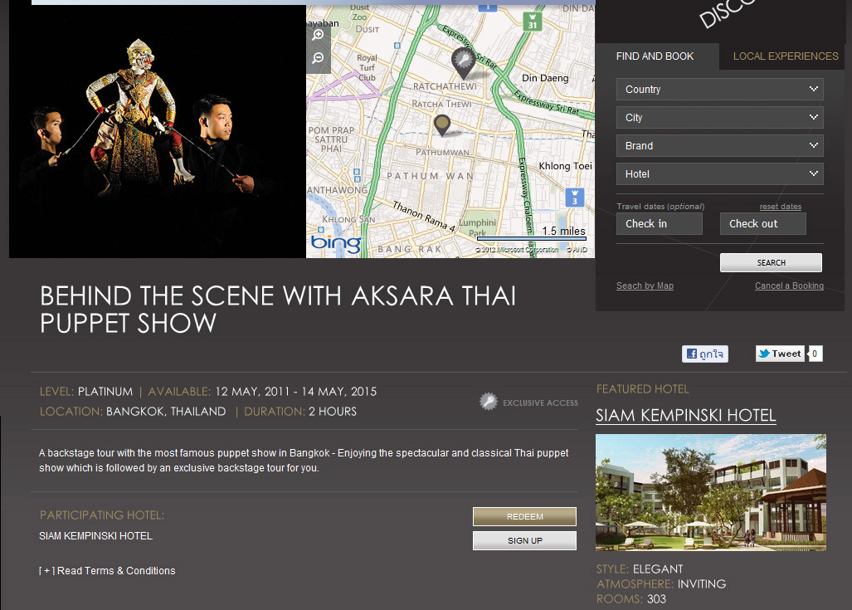
Task: Click the participating hotel name Siam Kempinski Hotel
Action: coord(95,536)
